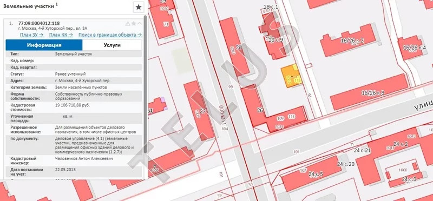Collapse the parcel 77:09:0004012:118 result card
The width and height of the screenshot is (433, 201).
(140, 24)
